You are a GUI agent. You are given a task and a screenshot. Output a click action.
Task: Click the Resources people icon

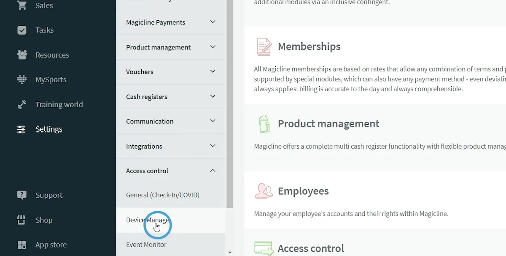pos(22,55)
